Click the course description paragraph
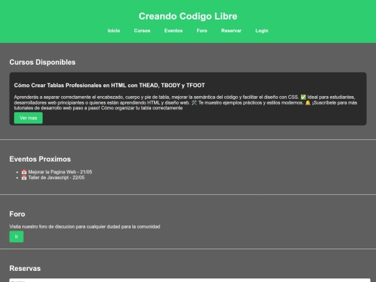376x282 pixels. coord(185,102)
